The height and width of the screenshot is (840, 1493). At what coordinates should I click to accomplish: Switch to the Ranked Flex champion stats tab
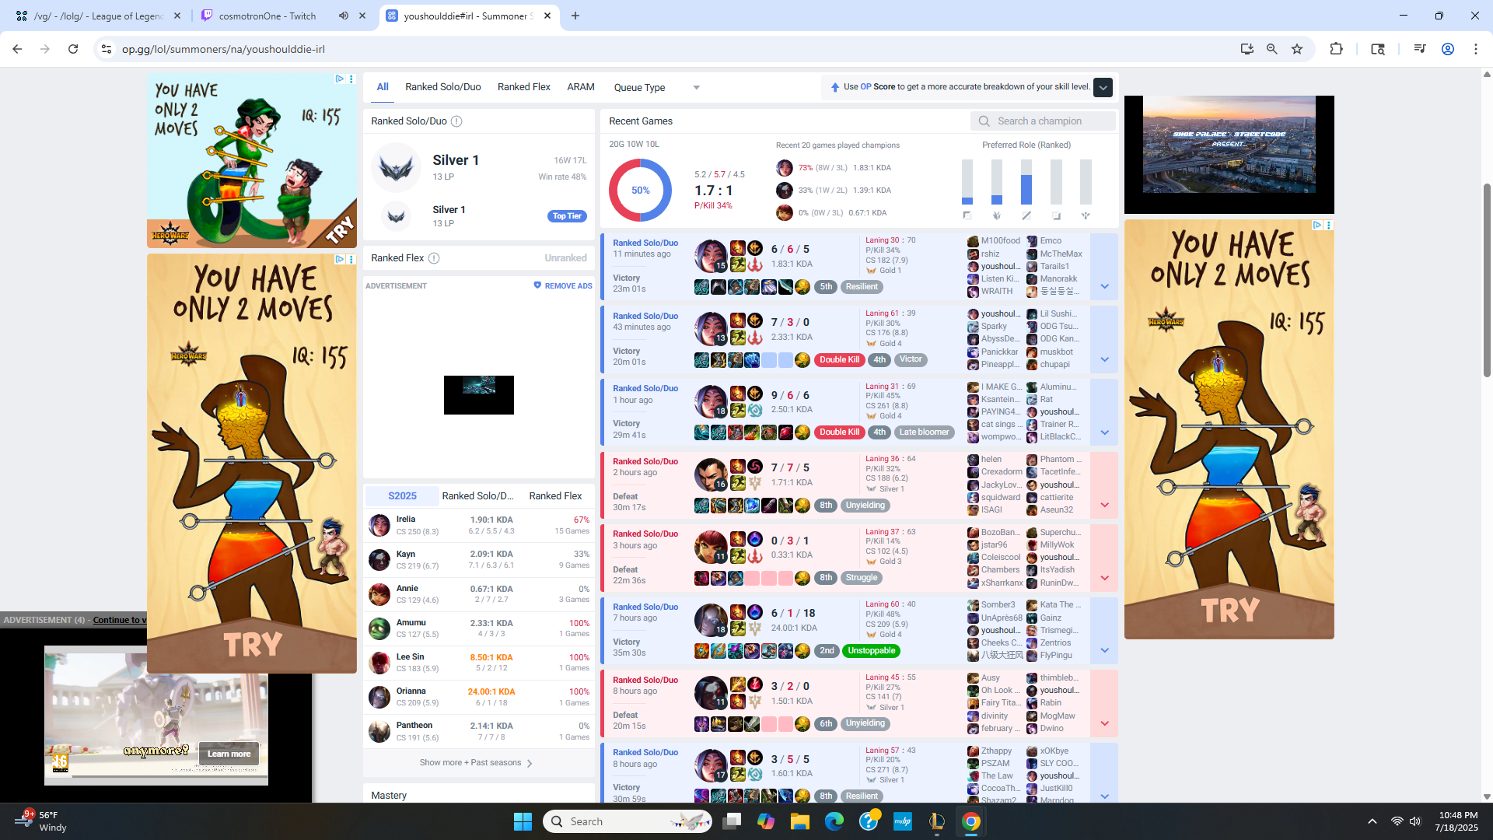[555, 496]
